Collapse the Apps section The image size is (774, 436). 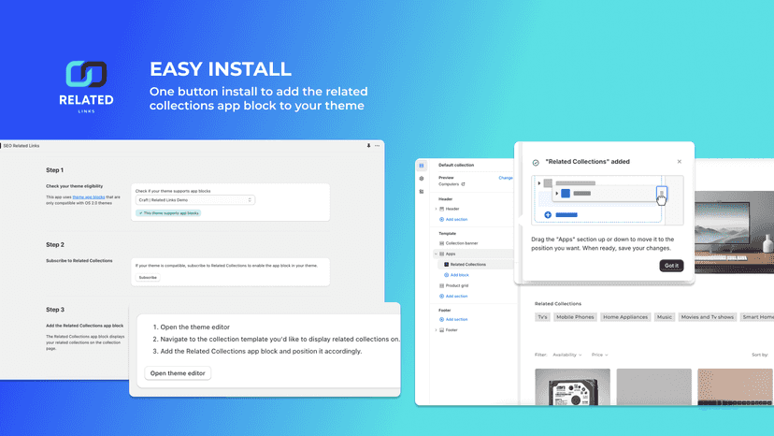(436, 254)
